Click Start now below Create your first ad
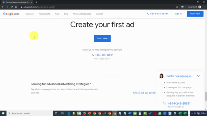207x116 pixels. pyautogui.click(x=102, y=38)
